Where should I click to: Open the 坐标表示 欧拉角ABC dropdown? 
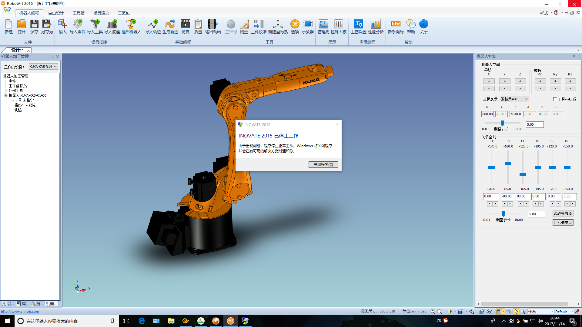pyautogui.click(x=514, y=99)
